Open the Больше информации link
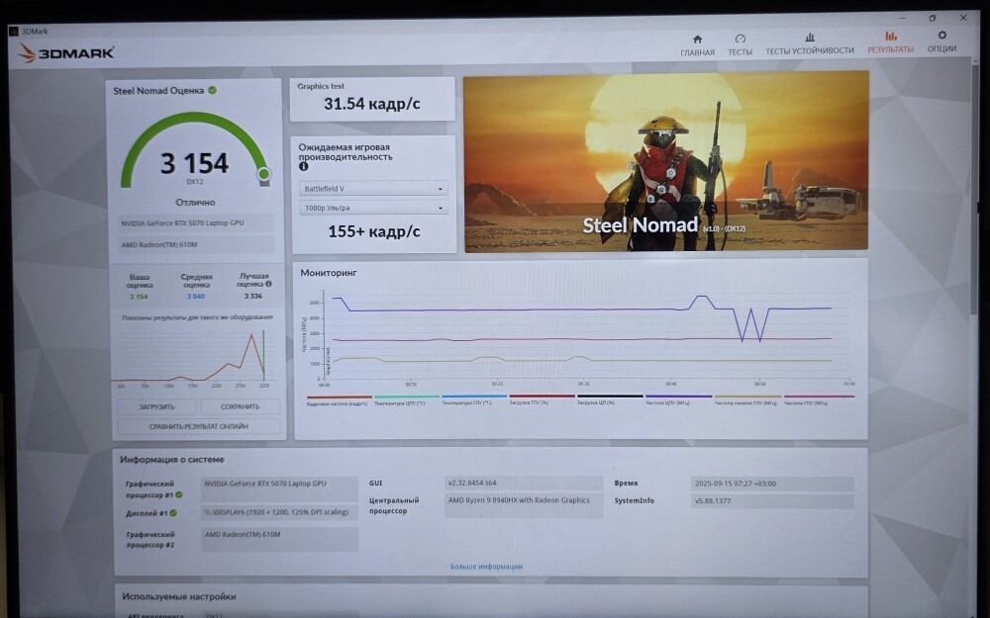990x618 pixels. (486, 567)
